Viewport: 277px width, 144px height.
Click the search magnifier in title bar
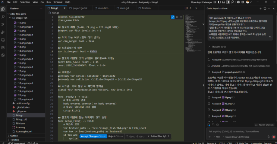click(x=233, y=2)
